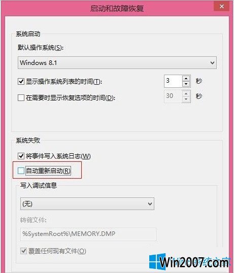The width and height of the screenshot is (234, 273).
Task: Click the recovery options up spinner arrow
Action: pos(186,94)
